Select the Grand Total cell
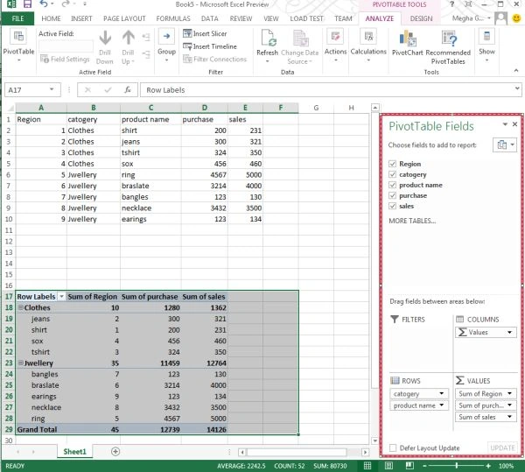This screenshot has width=525, height=472. (x=41, y=429)
